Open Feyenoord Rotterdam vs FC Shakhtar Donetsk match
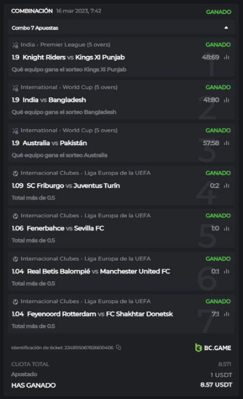This screenshot has height=399, width=243. click(100, 314)
